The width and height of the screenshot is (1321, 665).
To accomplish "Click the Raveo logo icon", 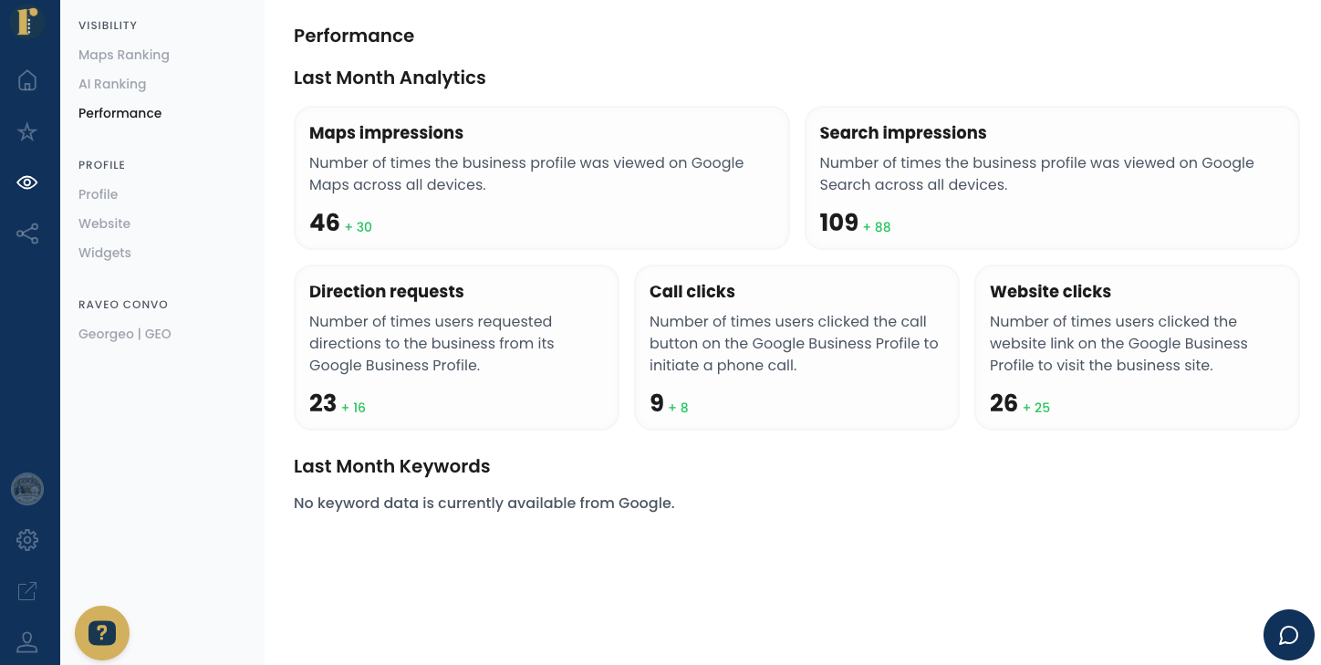I will (x=27, y=20).
